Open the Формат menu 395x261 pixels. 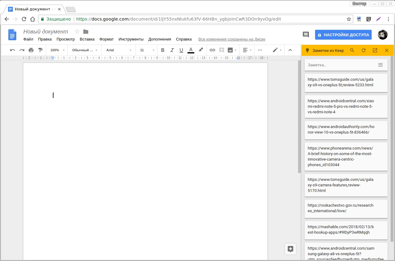click(106, 39)
